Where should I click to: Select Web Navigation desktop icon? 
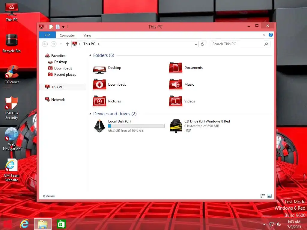(12, 139)
